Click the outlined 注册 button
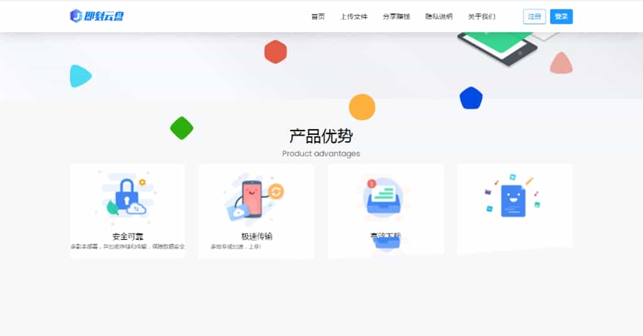The height and width of the screenshot is (336, 643). (x=534, y=16)
